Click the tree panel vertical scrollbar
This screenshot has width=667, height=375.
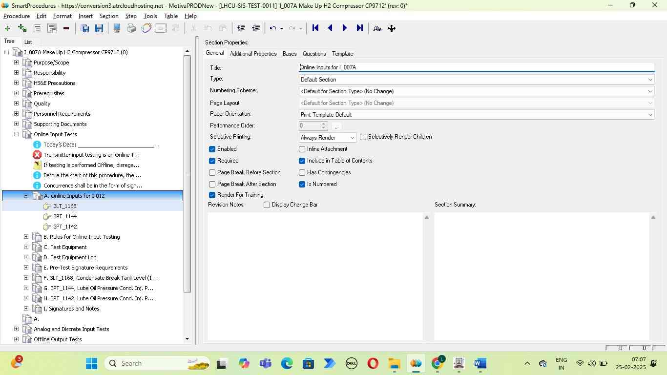pos(187,174)
